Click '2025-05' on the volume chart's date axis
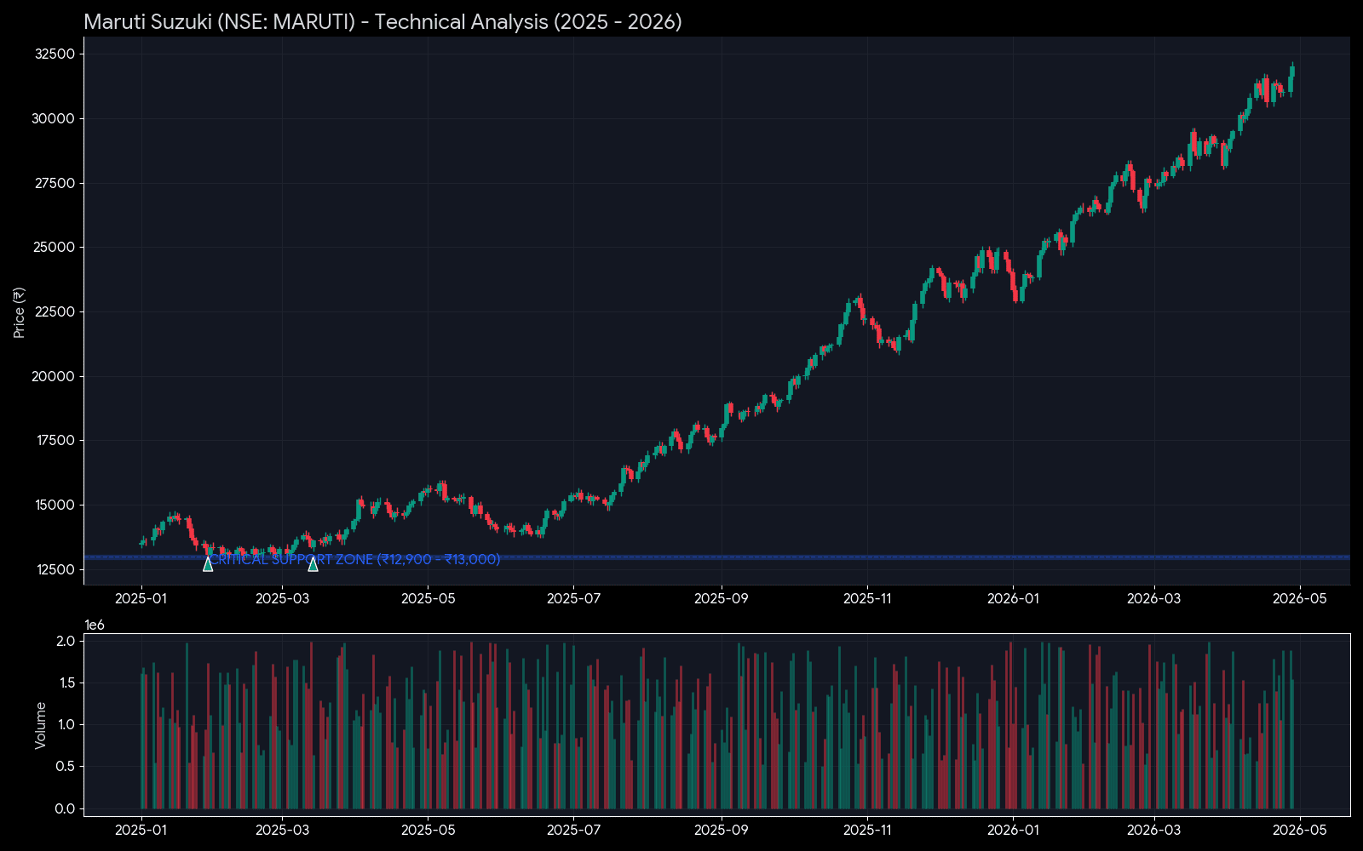The width and height of the screenshot is (1363, 851). coord(428,830)
